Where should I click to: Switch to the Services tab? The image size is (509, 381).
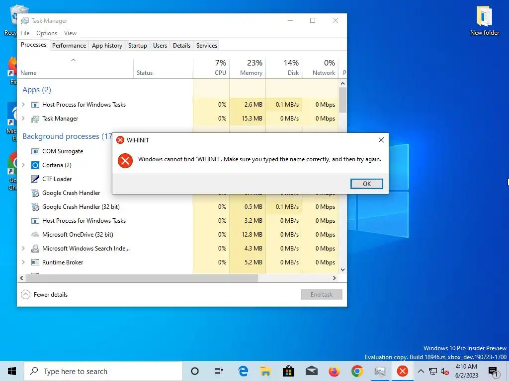pyautogui.click(x=206, y=46)
